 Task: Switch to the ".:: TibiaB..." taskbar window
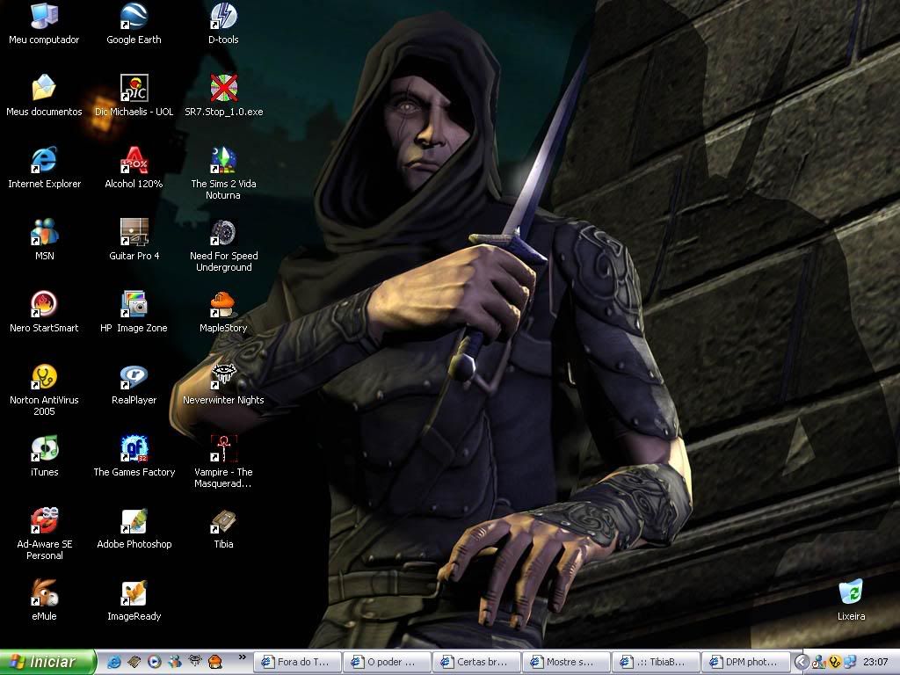656,663
